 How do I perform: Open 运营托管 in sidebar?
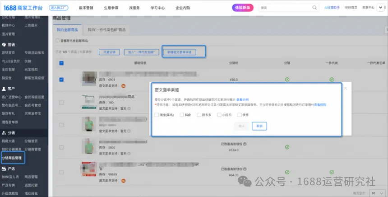tap(31, 185)
